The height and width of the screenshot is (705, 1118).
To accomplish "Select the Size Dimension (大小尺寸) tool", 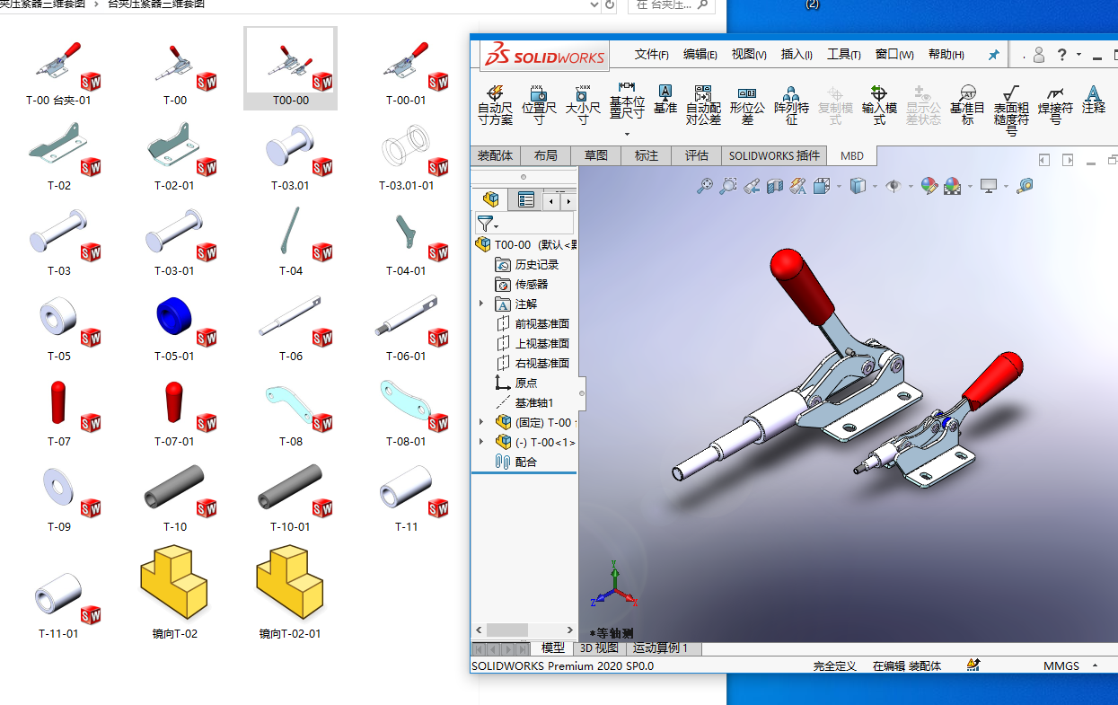I will click(x=582, y=105).
